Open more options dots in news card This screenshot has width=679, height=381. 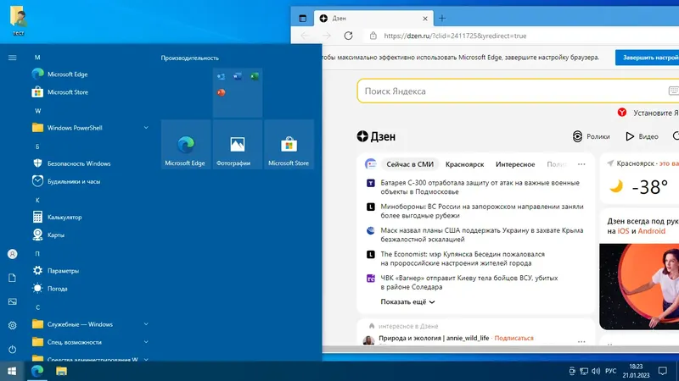pos(581,164)
